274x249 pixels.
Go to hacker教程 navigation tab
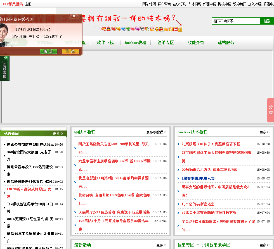pyautogui.click(x=135, y=42)
